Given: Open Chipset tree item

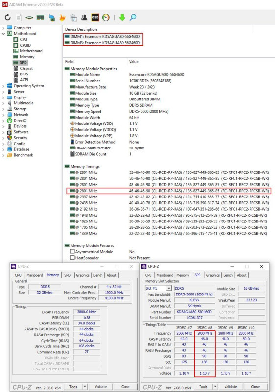Looking at the screenshot, I should [26, 68].
